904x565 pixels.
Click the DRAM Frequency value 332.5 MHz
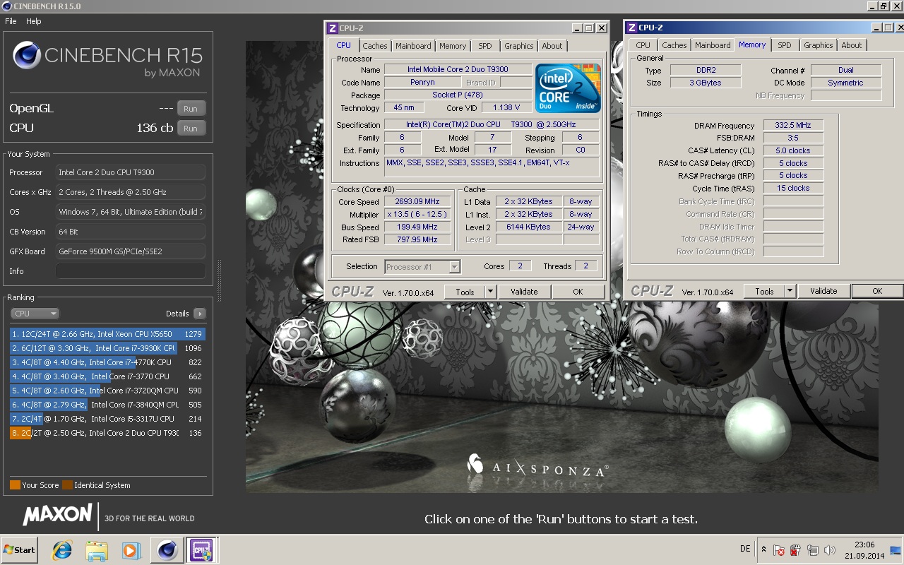[793, 125]
